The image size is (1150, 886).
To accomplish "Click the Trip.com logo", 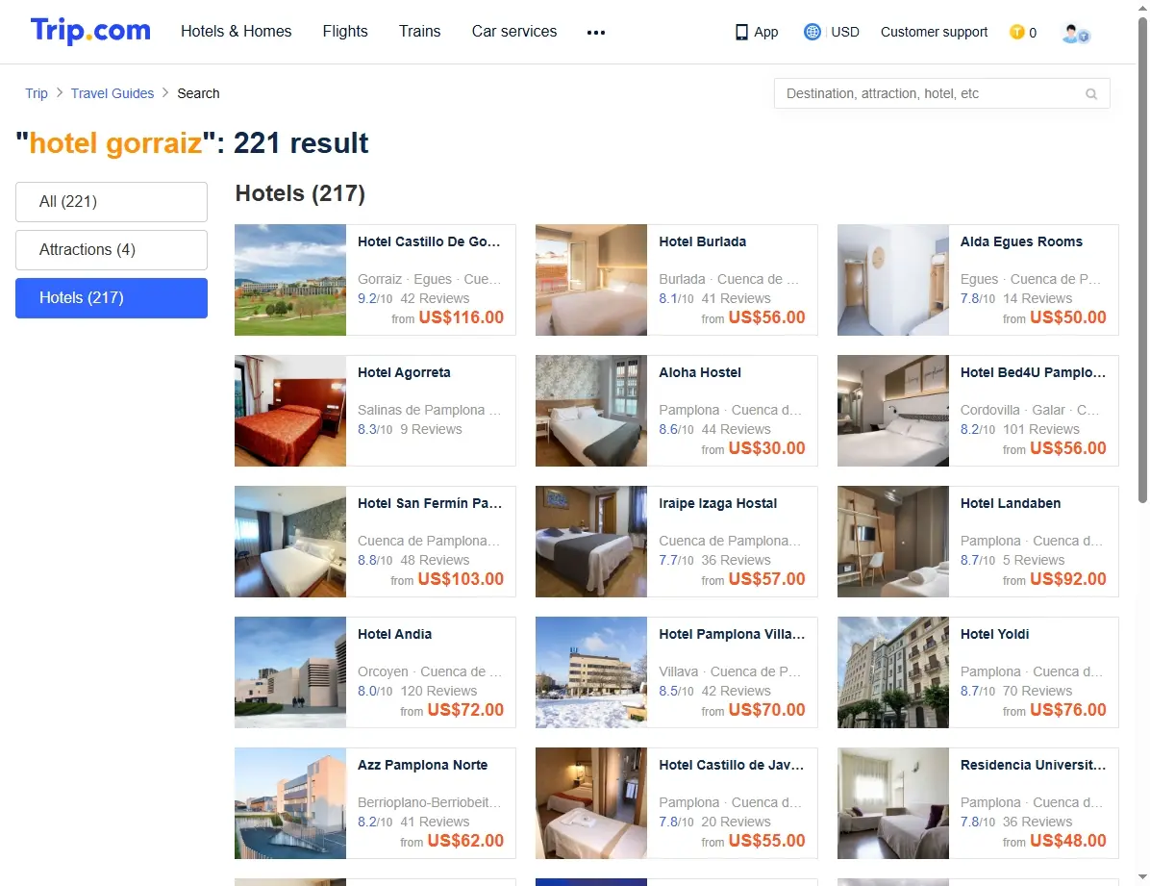I will [90, 31].
